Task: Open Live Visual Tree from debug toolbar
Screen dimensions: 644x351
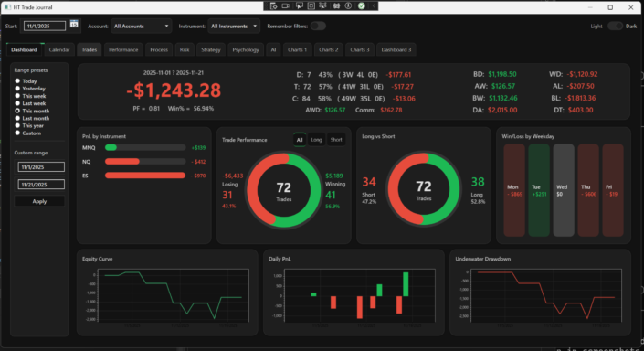Action: coord(273,5)
